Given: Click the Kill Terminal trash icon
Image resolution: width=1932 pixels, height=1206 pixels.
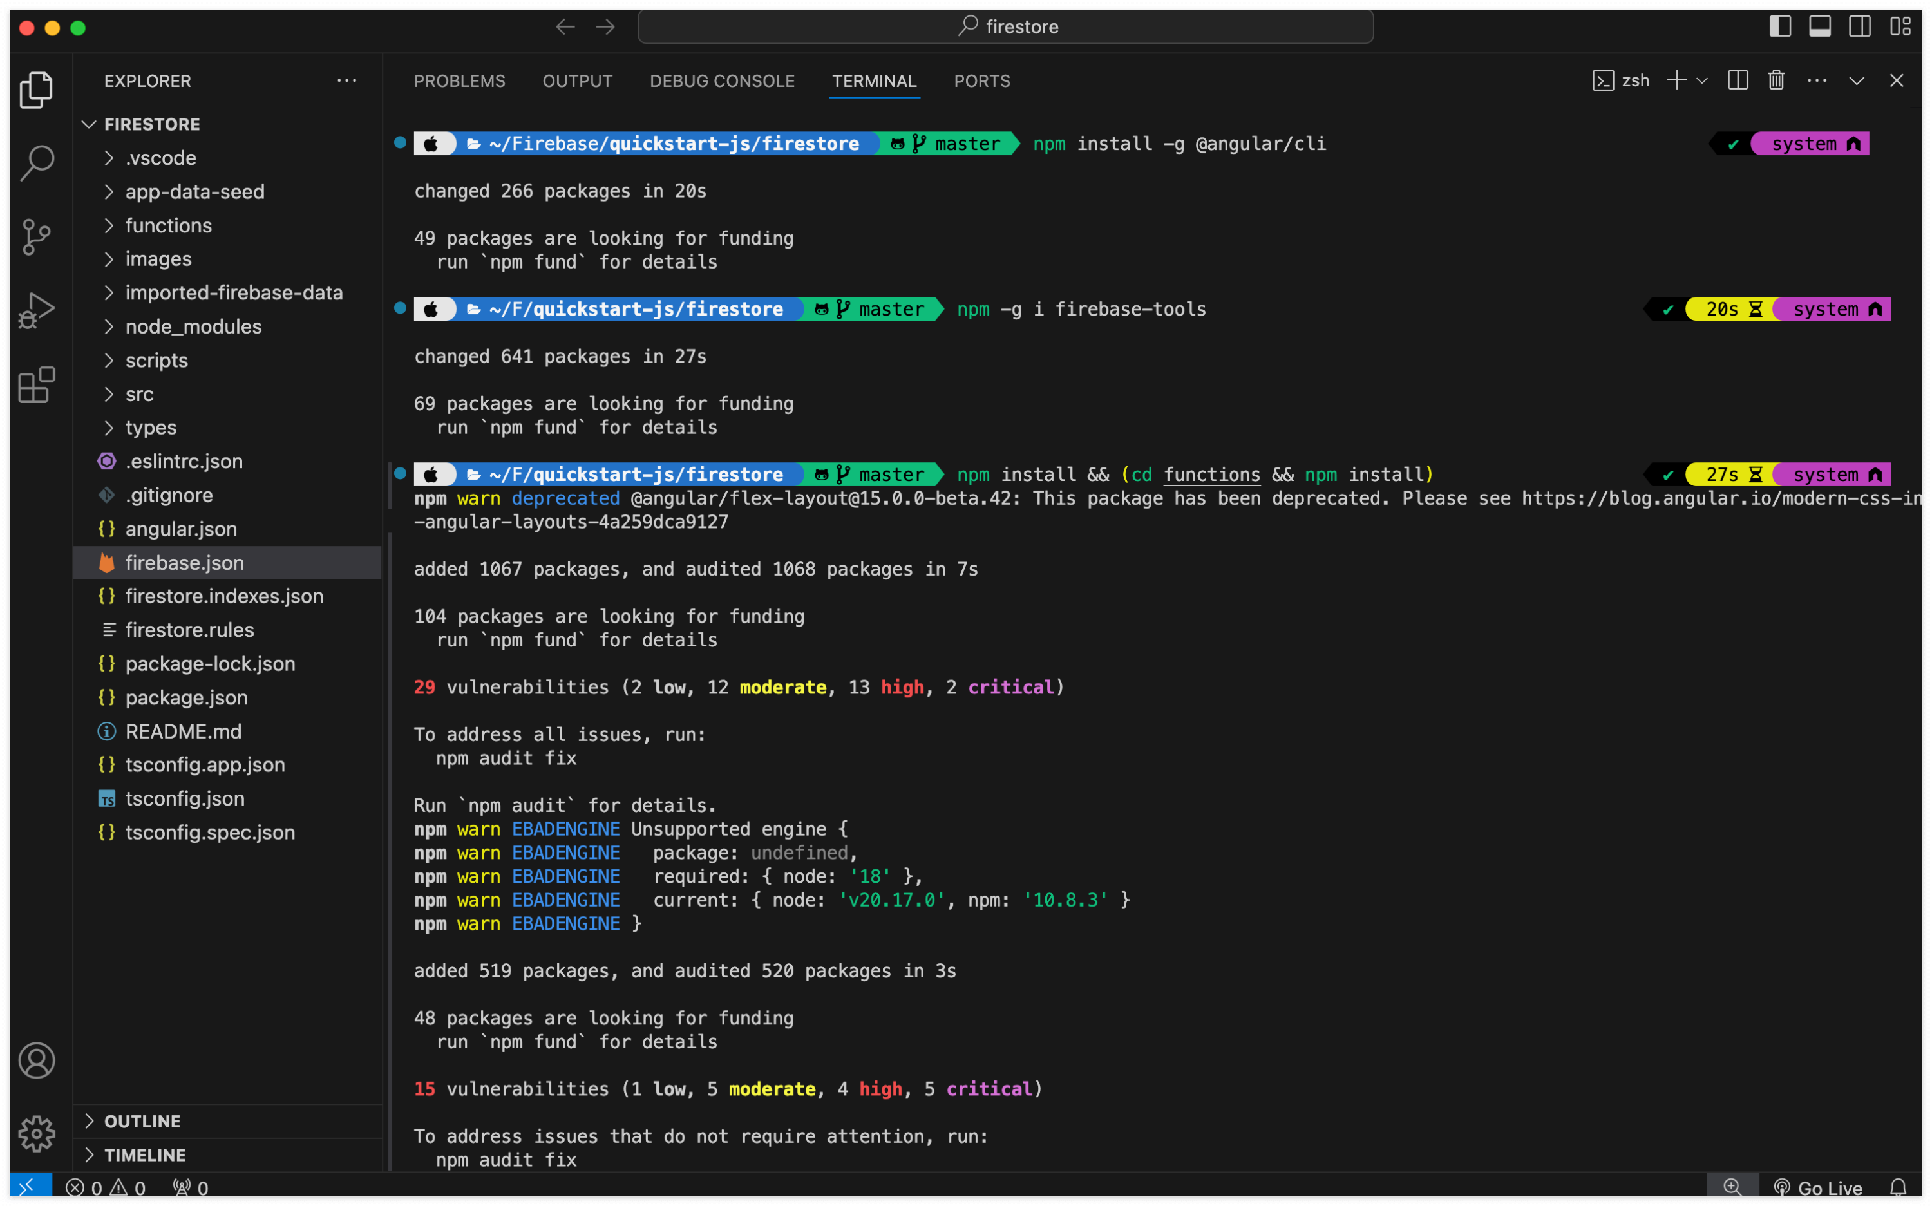Looking at the screenshot, I should 1776,80.
